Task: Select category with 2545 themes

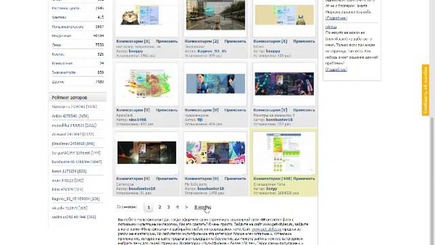Action: coord(77,8)
